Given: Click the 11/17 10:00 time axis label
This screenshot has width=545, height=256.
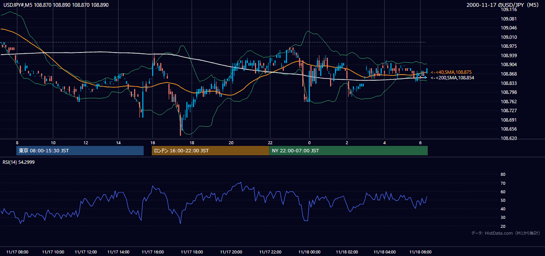Looking at the screenshot, I should [x=53, y=252].
